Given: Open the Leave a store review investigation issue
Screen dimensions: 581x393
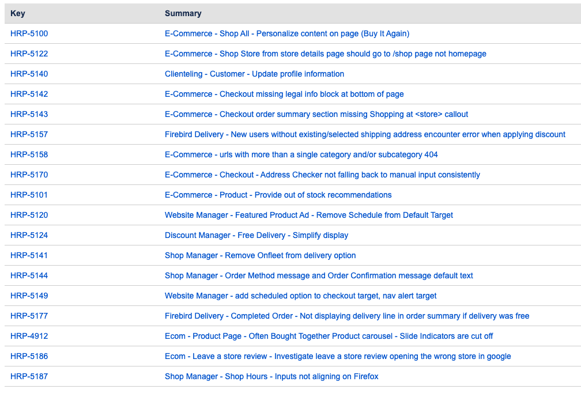Looking at the screenshot, I should (x=338, y=356).
